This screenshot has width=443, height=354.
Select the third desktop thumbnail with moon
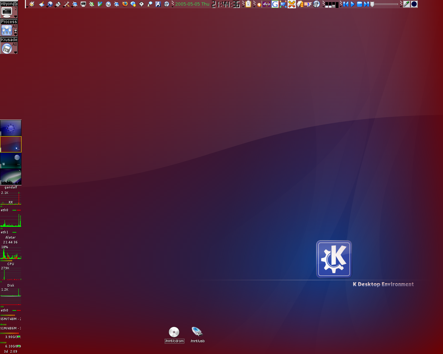pyautogui.click(x=11, y=161)
